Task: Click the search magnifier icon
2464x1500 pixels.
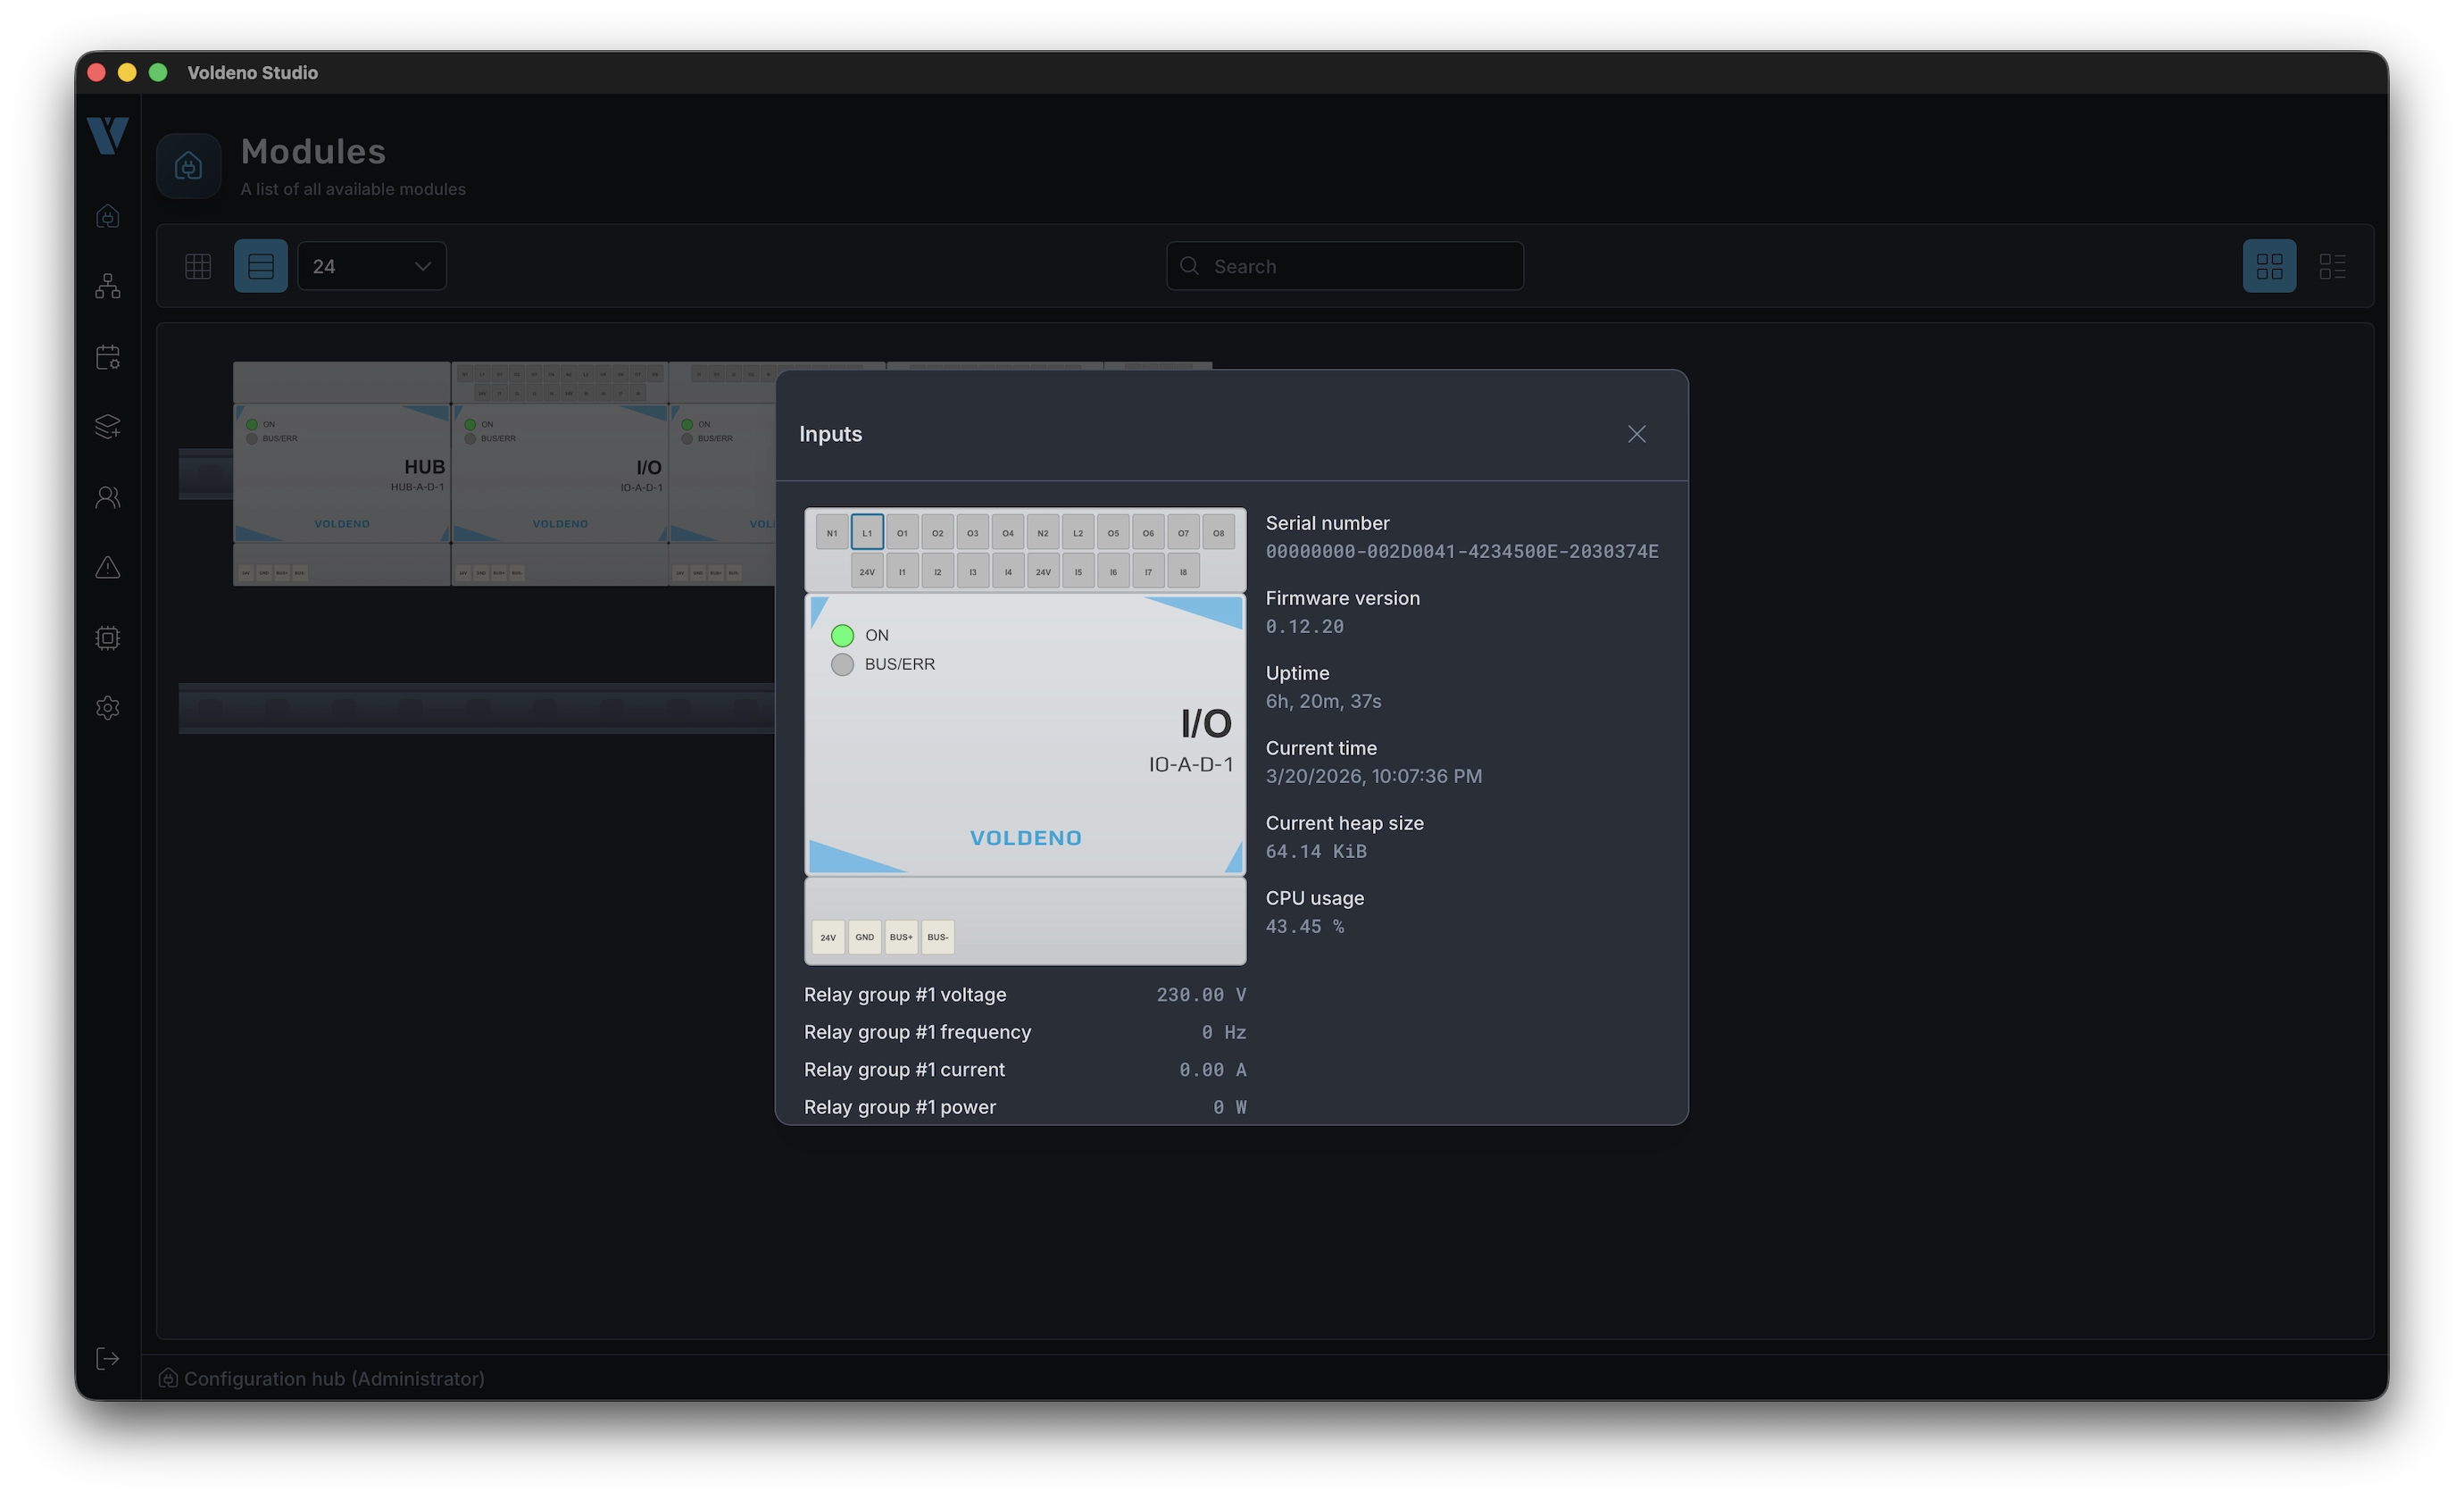Action: tap(1189, 265)
